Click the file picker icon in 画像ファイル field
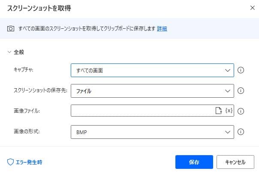259x174 pixels. click(218, 111)
